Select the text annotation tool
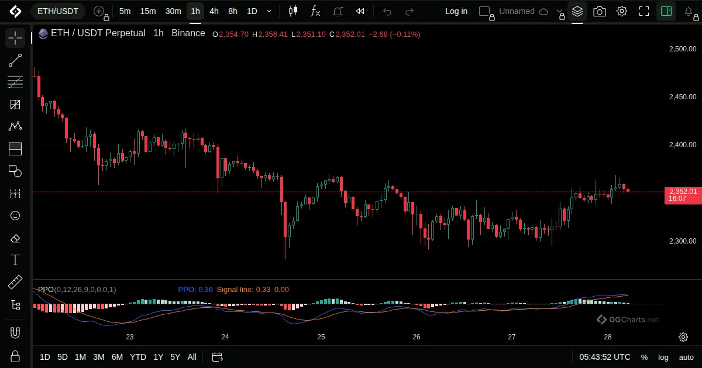 (15, 260)
